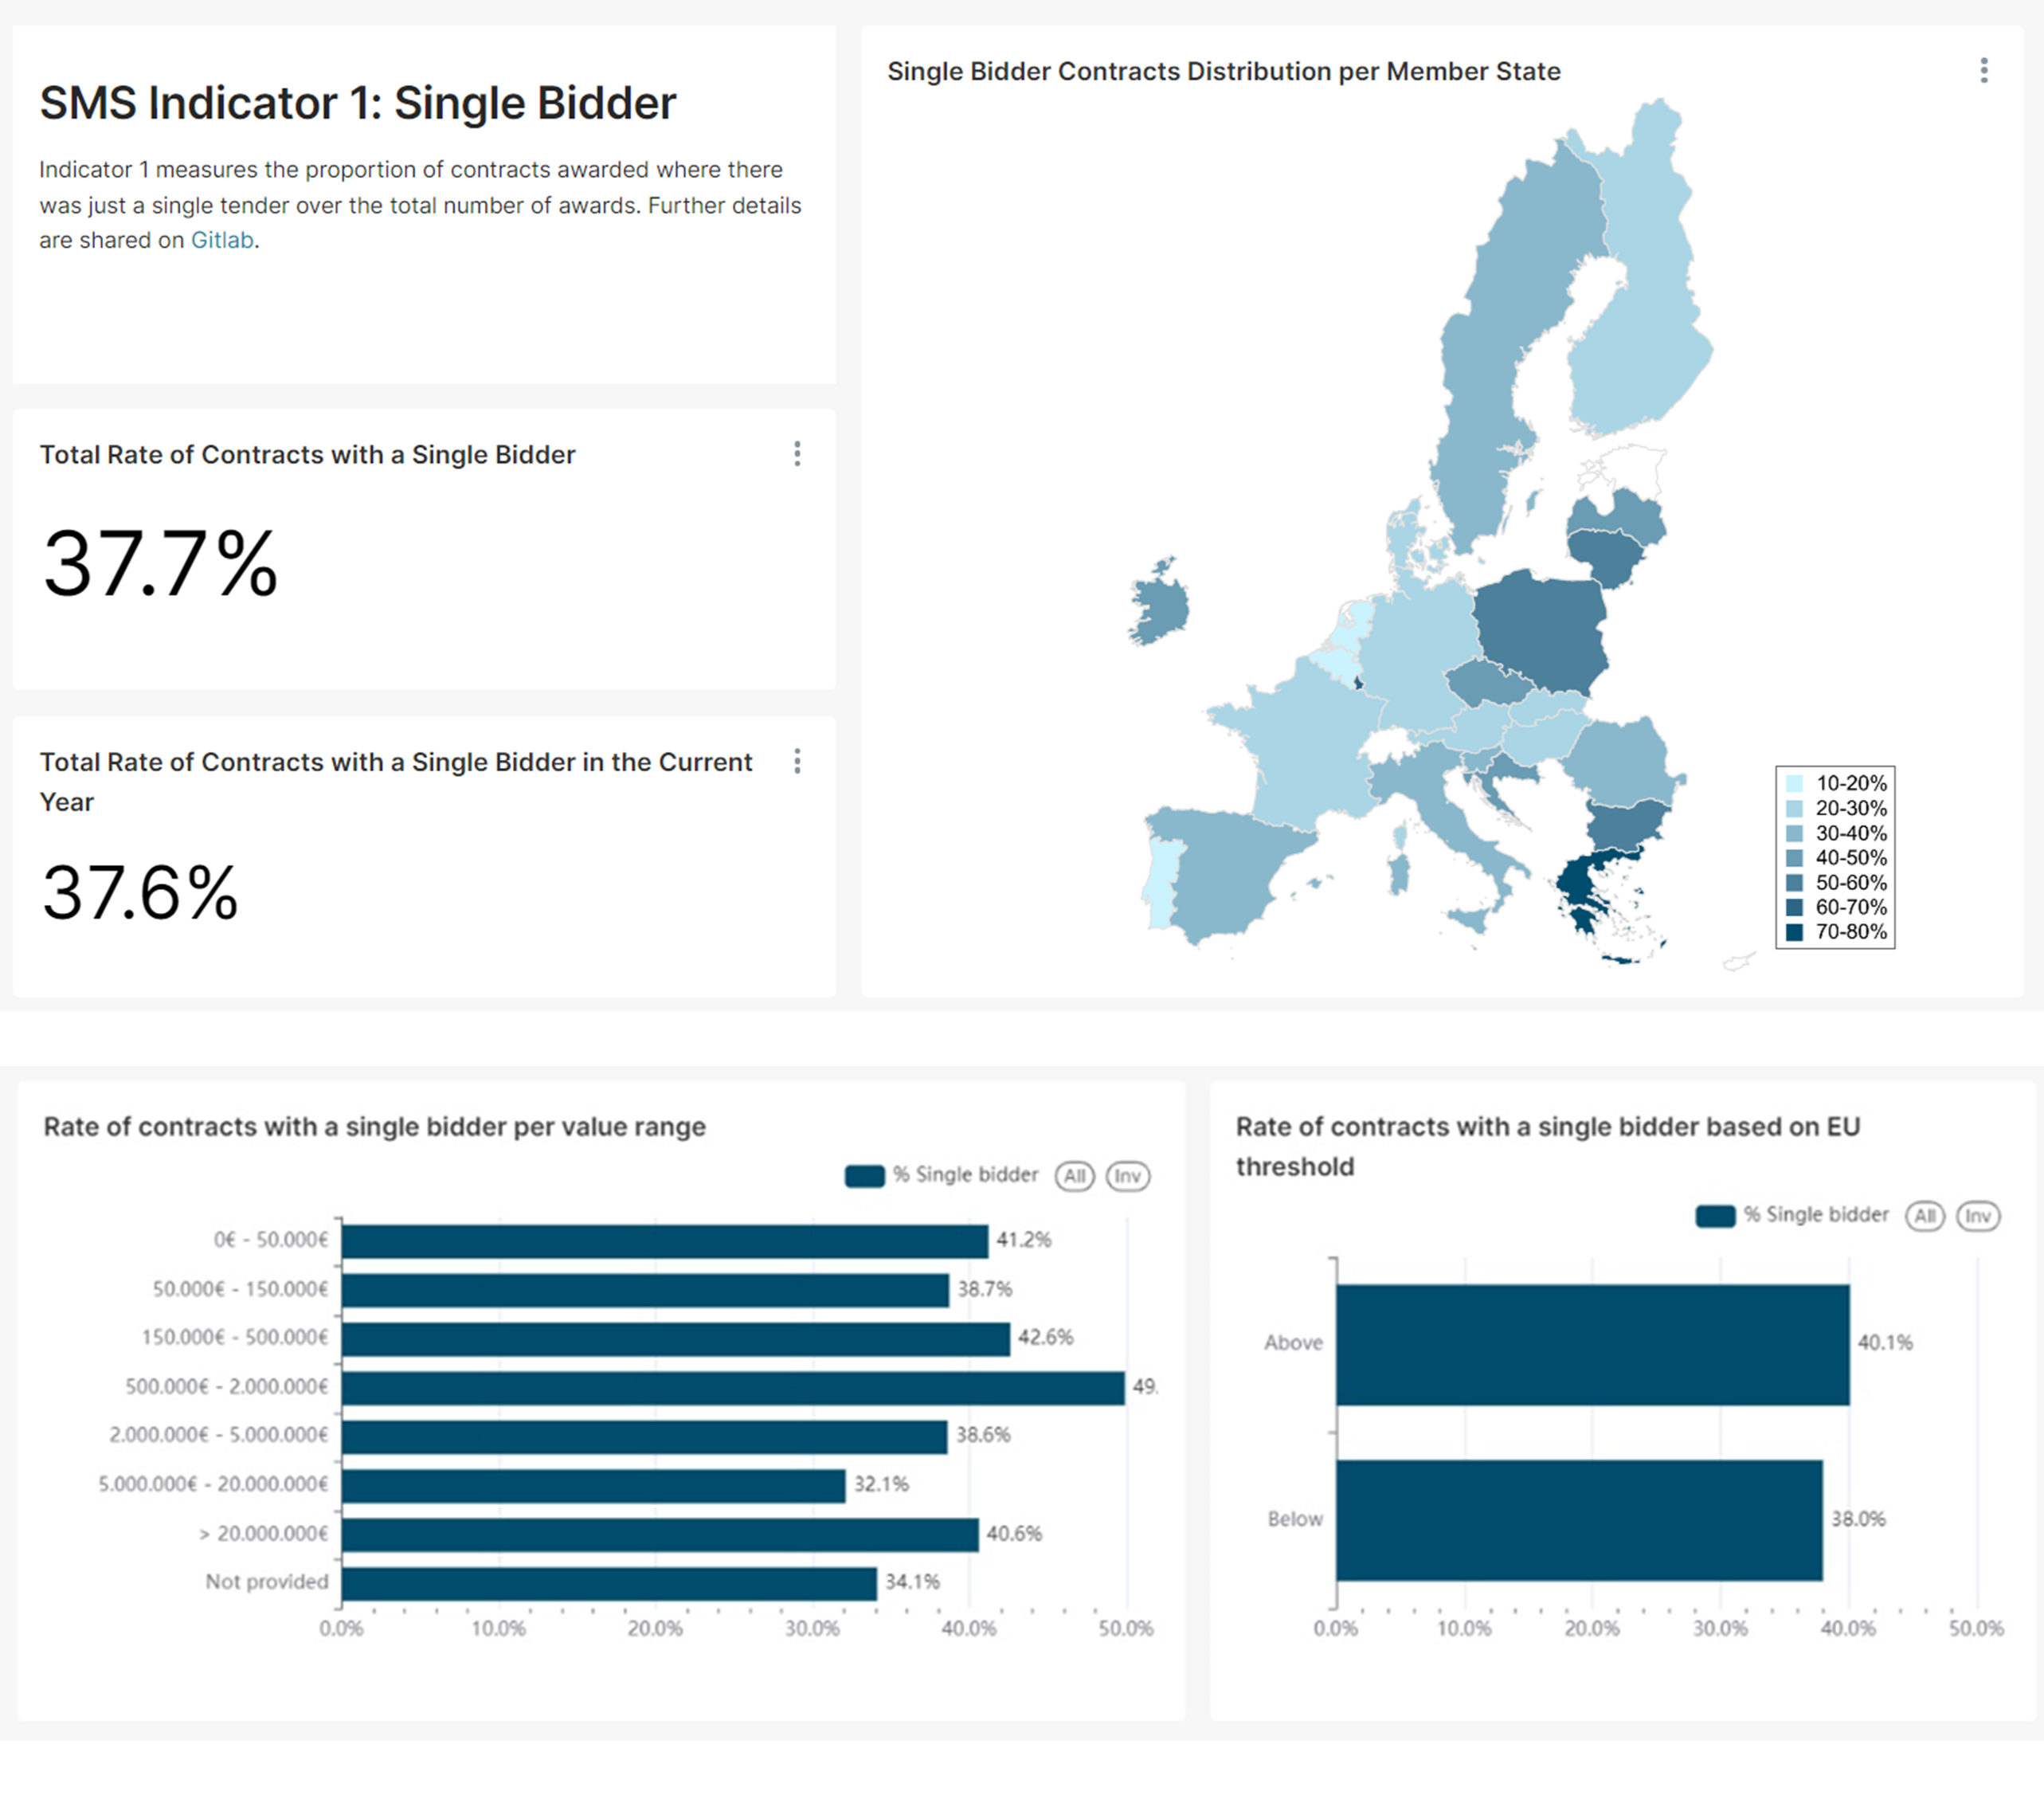Toggle the Inv filter on EU threshold chart
The width and height of the screenshot is (2044, 1803).
[1978, 1216]
